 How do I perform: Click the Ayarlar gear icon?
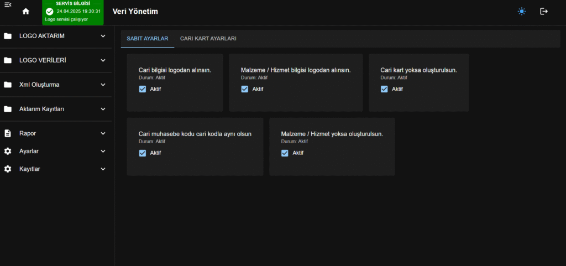(8, 151)
